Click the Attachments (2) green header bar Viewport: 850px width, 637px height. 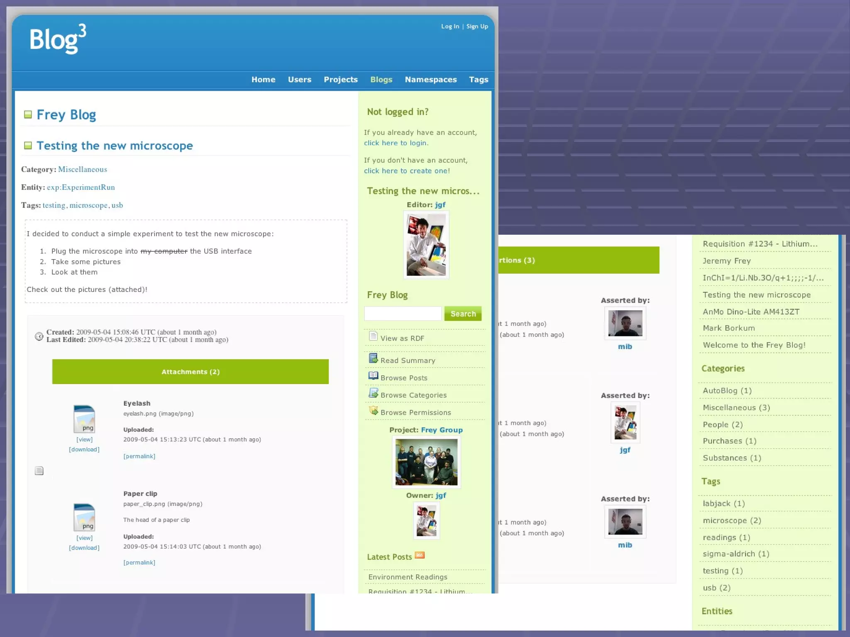190,372
